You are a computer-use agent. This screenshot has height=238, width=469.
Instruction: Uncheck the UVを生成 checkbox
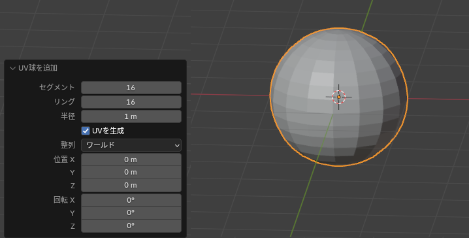pos(86,131)
